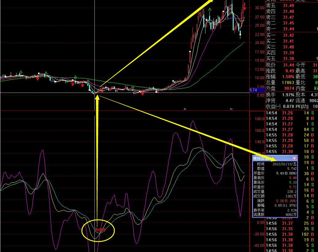Viewport: 318px width, 252px height.
Task: Select the 买三 31.40 bid row
Action: click(x=292, y=47)
